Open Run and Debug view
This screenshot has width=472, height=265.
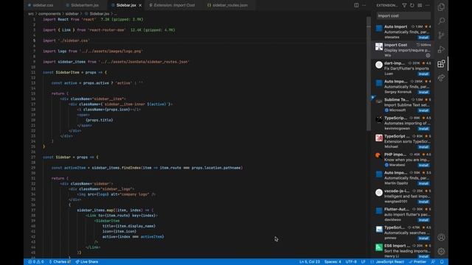pos(441,49)
